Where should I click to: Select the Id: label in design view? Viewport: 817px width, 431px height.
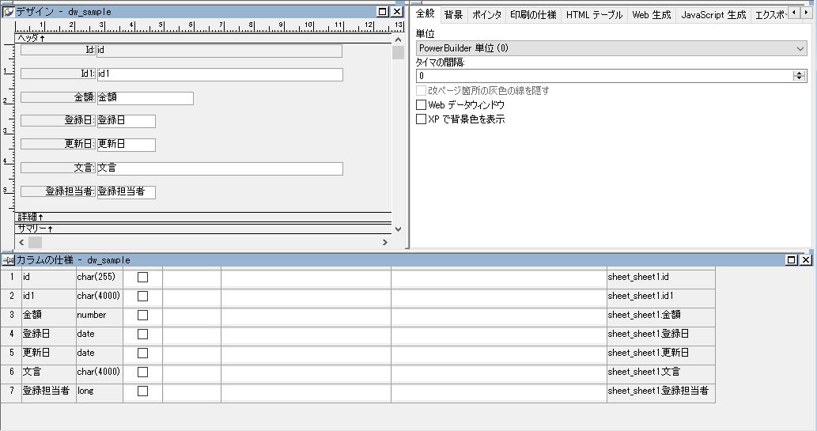58,50
